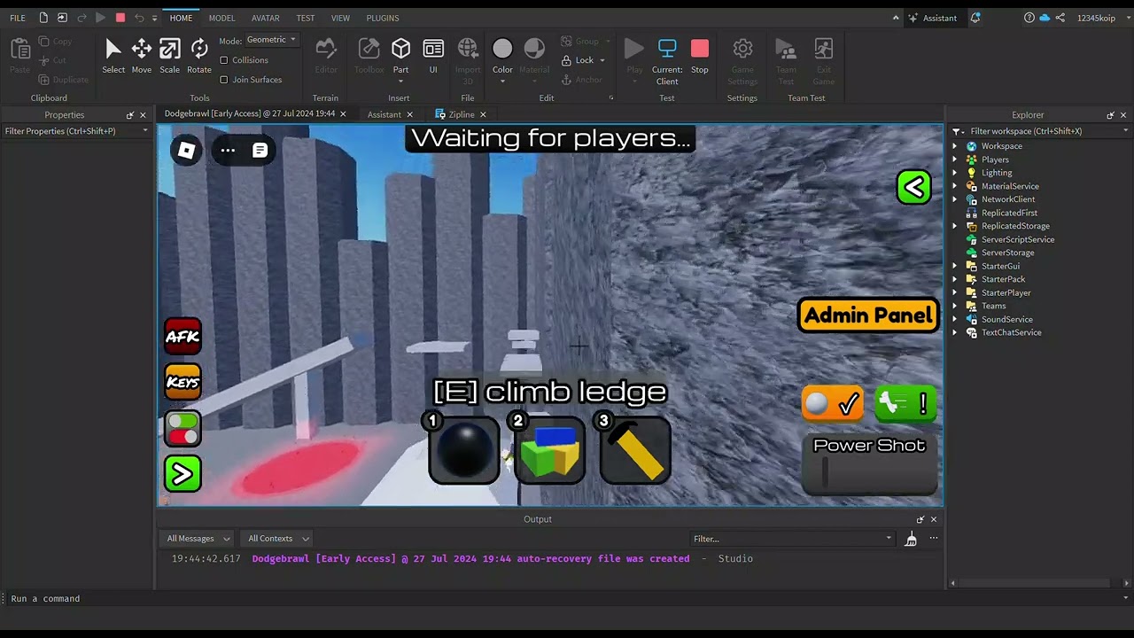1134x638 pixels.
Task: Click the green exclamation button in game
Action: [x=905, y=403]
